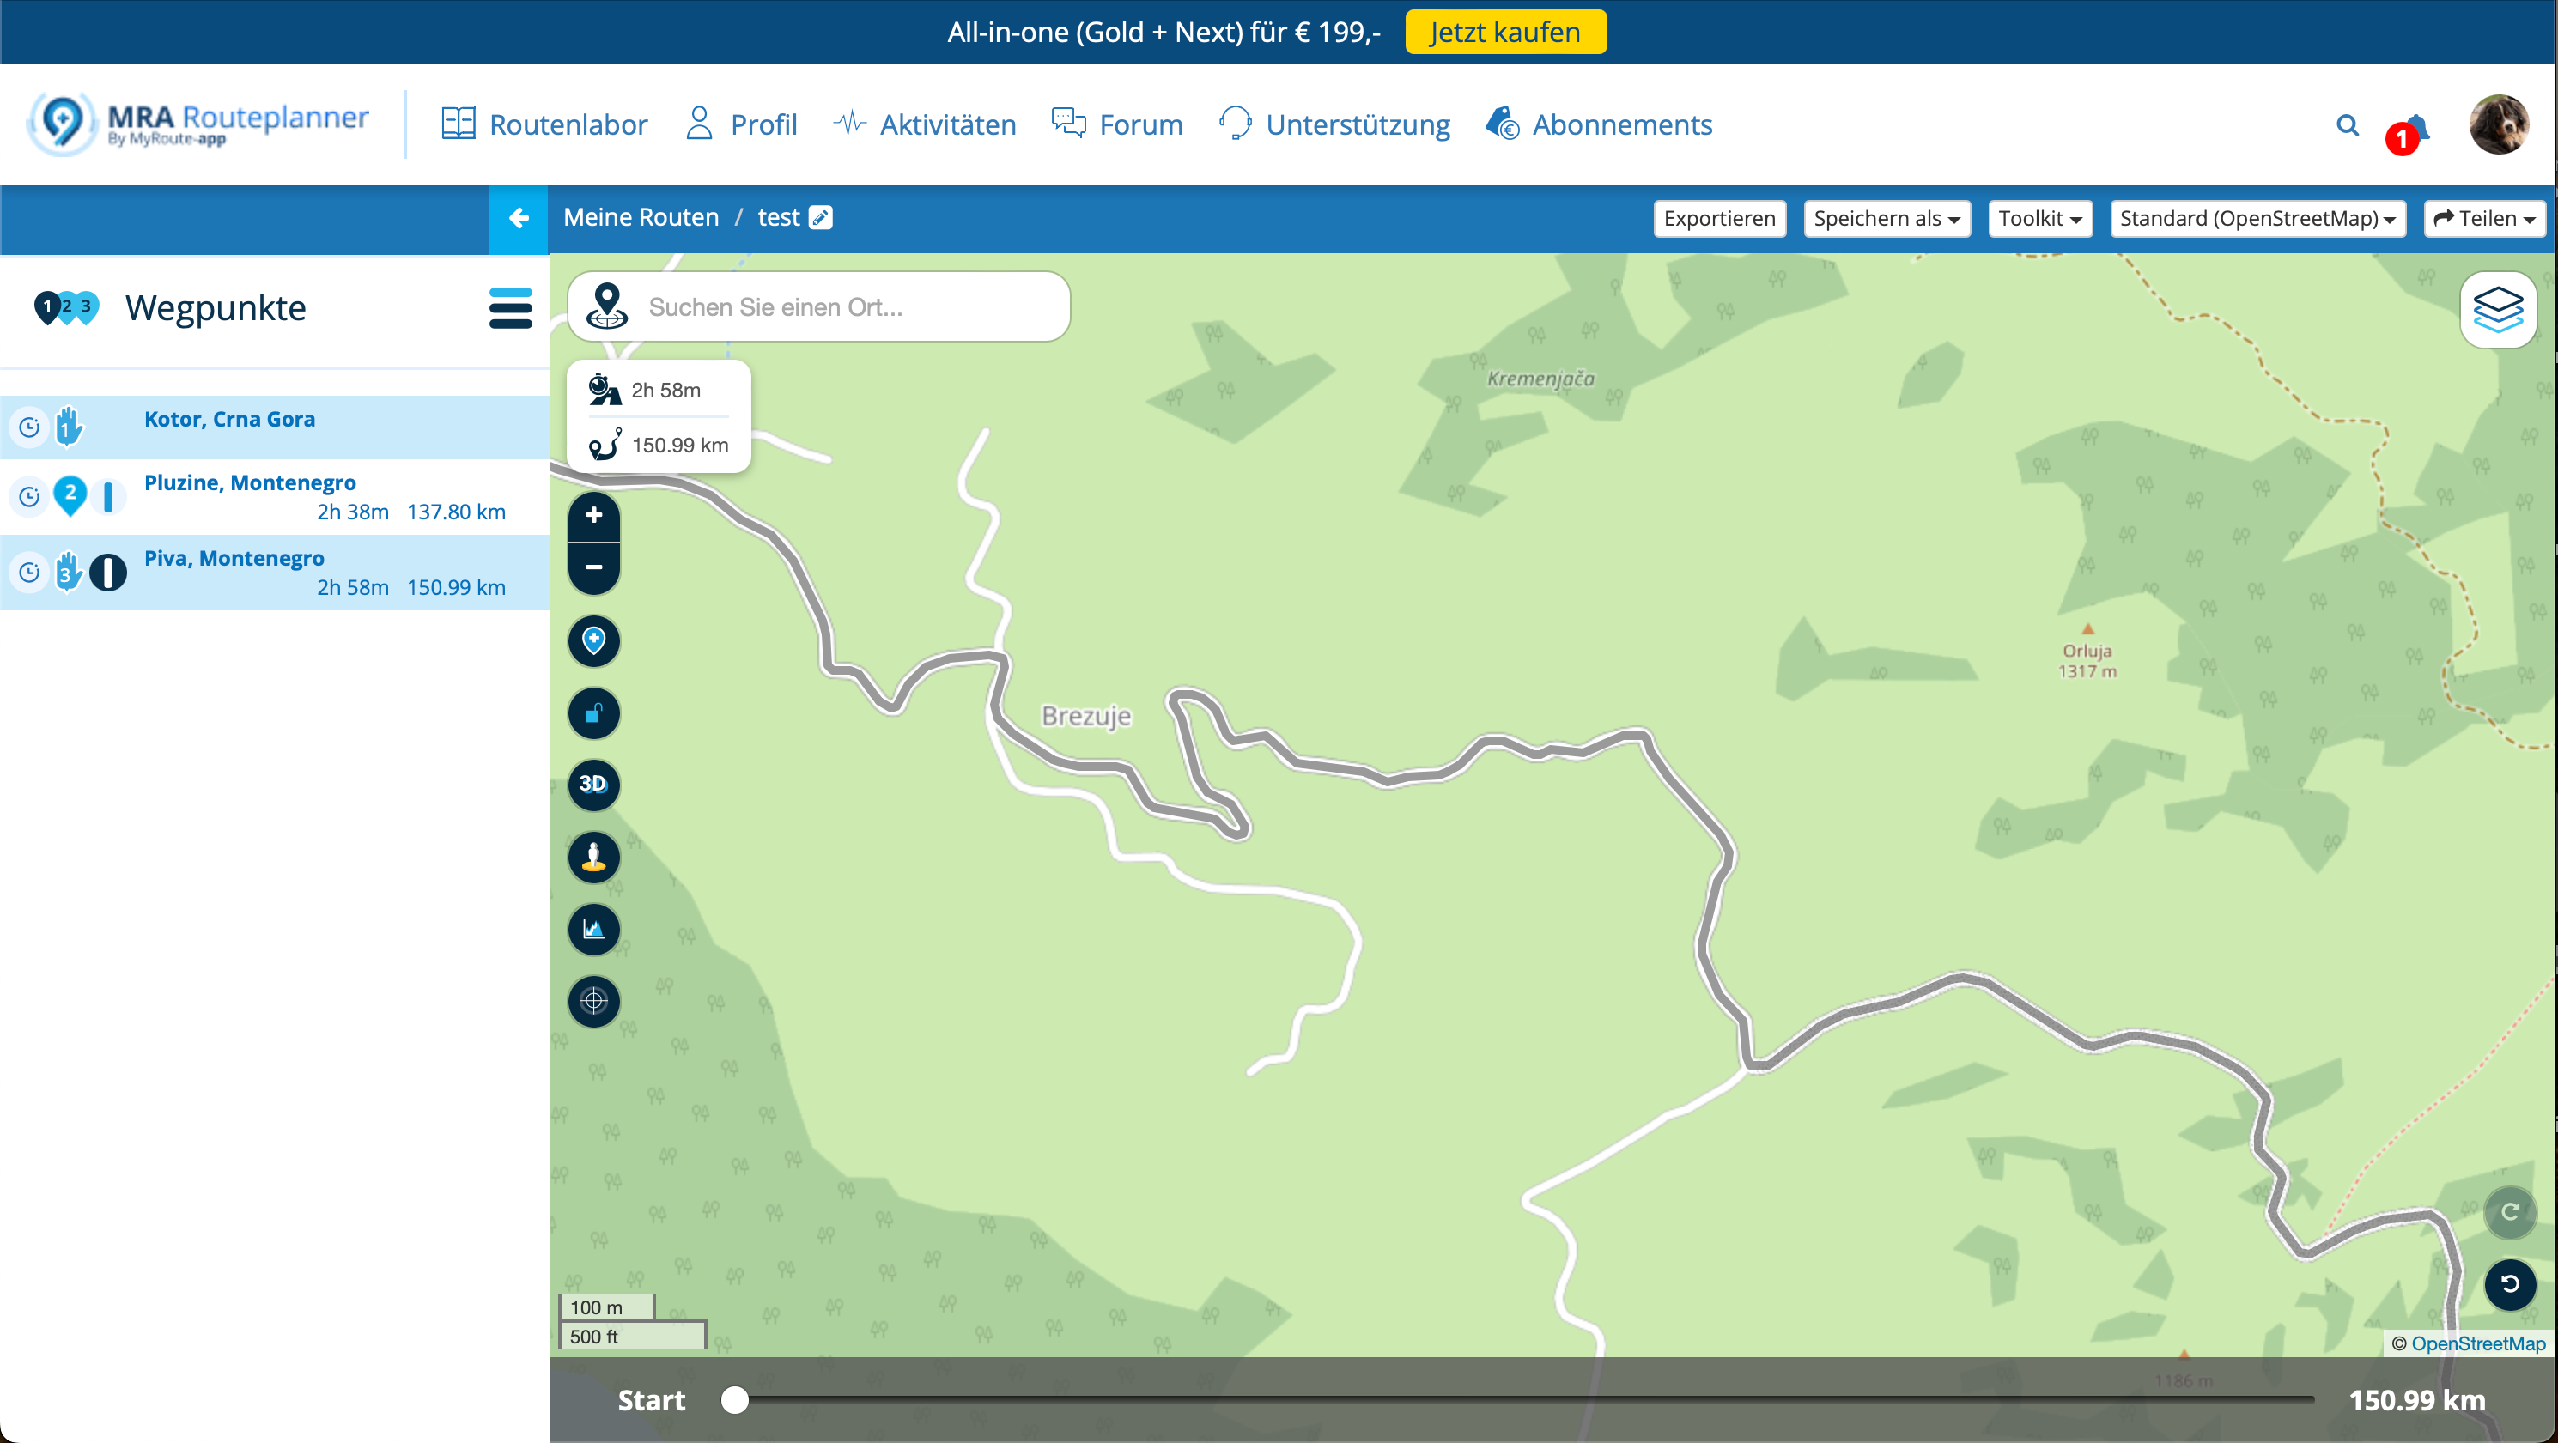Click the Brezuje place label on map
The height and width of the screenshot is (1443, 2558).
(x=1085, y=717)
